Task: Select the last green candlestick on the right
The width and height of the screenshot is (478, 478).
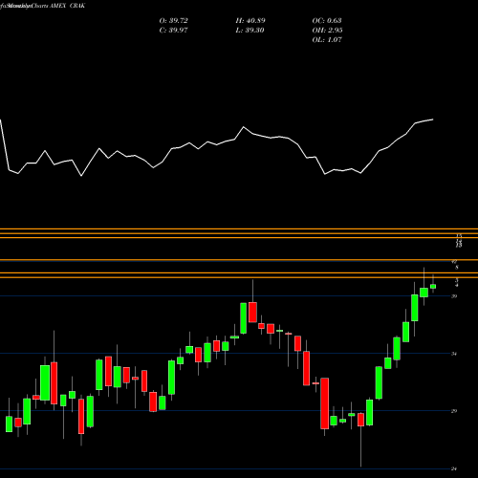Action: 433,286
